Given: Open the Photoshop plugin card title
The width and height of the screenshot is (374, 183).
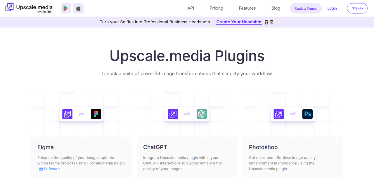Looking at the screenshot, I should [x=263, y=147].
